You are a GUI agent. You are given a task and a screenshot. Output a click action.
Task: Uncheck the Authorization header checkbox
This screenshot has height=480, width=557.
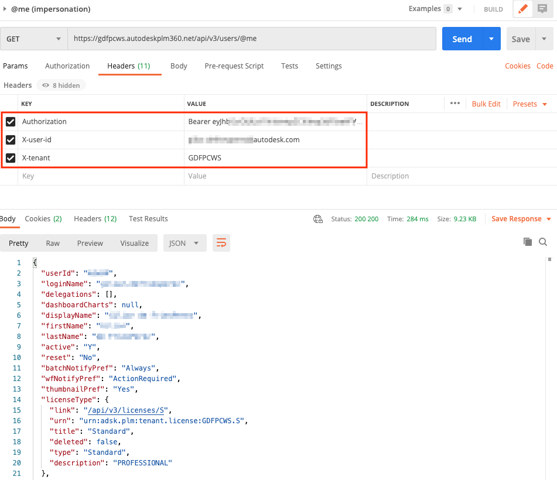pyautogui.click(x=11, y=122)
